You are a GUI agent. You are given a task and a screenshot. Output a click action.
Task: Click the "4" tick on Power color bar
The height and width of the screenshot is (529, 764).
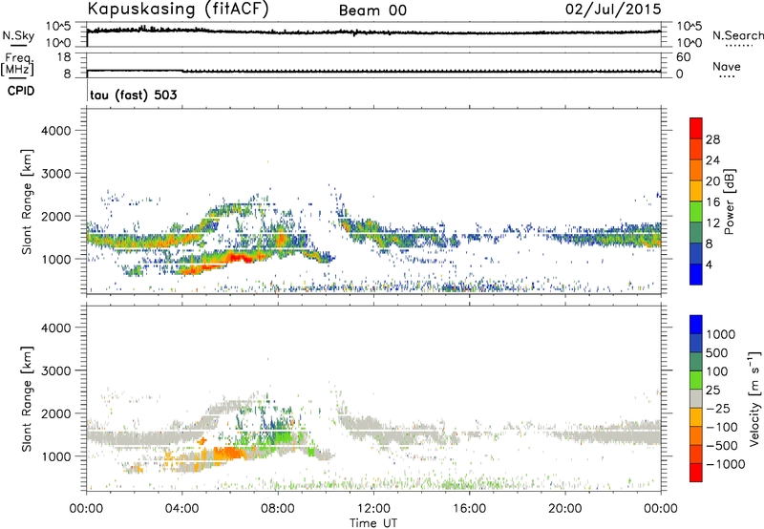point(709,265)
